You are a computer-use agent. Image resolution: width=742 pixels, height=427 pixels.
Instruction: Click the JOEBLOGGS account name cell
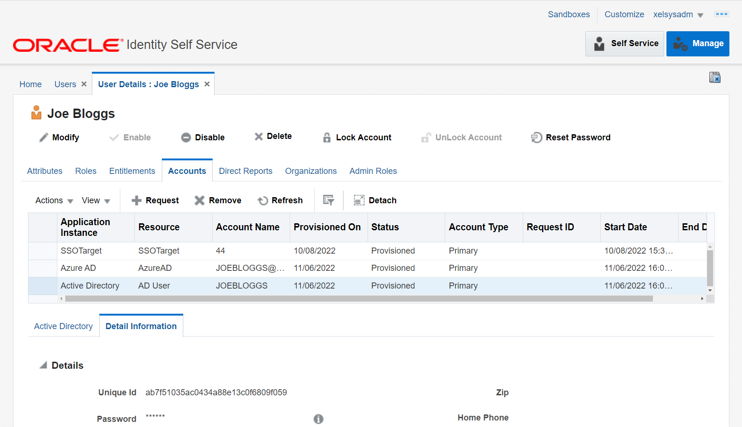(x=242, y=286)
